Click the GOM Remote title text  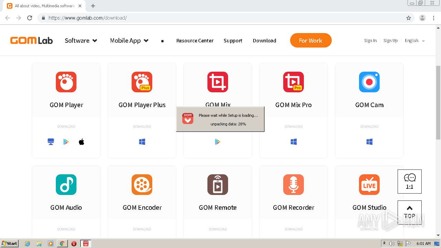tap(218, 207)
